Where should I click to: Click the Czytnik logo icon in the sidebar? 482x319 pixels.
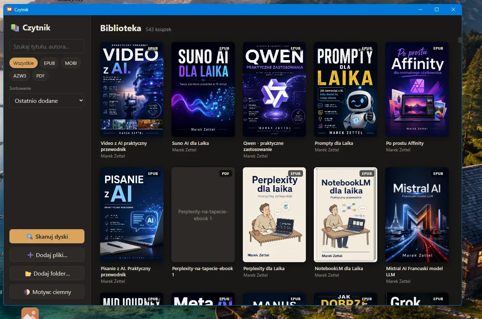click(15, 28)
